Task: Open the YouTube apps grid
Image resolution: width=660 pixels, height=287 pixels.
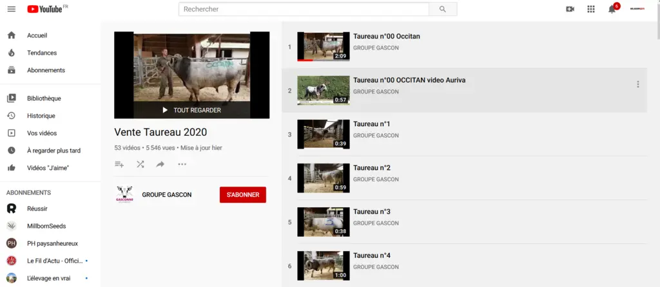Action: [591, 9]
